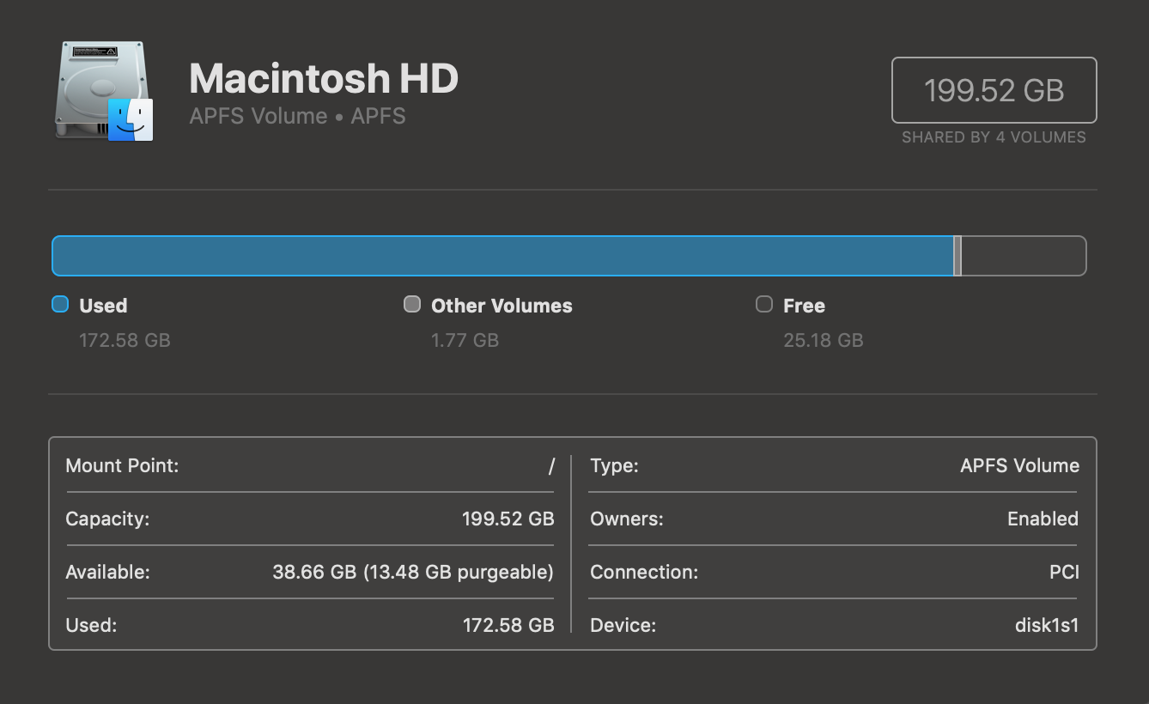The height and width of the screenshot is (704, 1149).
Task: Click the APFS Volume • APFS subtitle
Action: pyautogui.click(x=297, y=116)
